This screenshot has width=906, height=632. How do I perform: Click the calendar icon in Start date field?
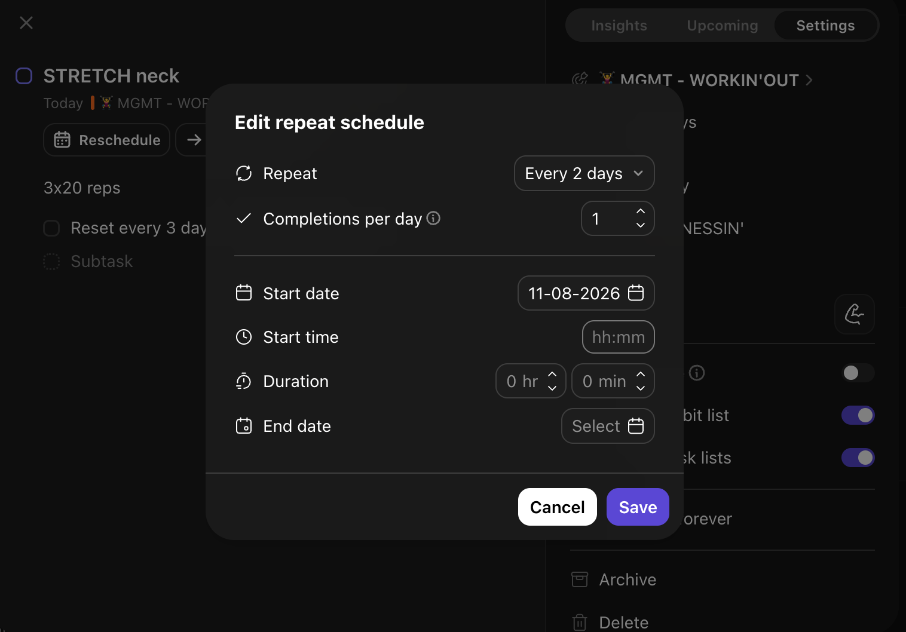(636, 293)
